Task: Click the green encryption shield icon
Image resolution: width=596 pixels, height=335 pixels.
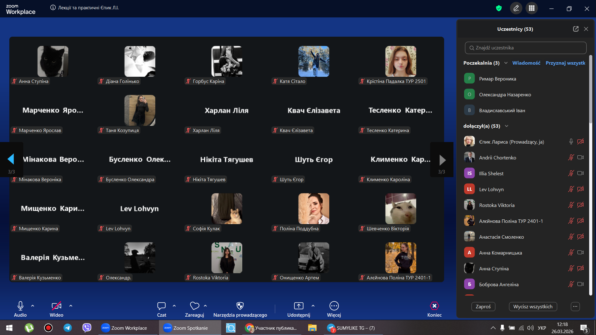Action: [x=499, y=8]
